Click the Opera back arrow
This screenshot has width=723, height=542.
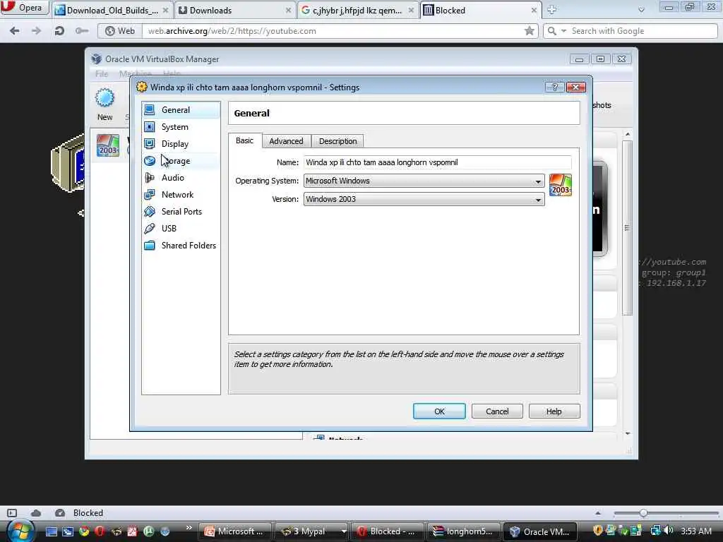coord(15,31)
